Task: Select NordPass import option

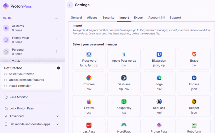Action: (x=124, y=126)
